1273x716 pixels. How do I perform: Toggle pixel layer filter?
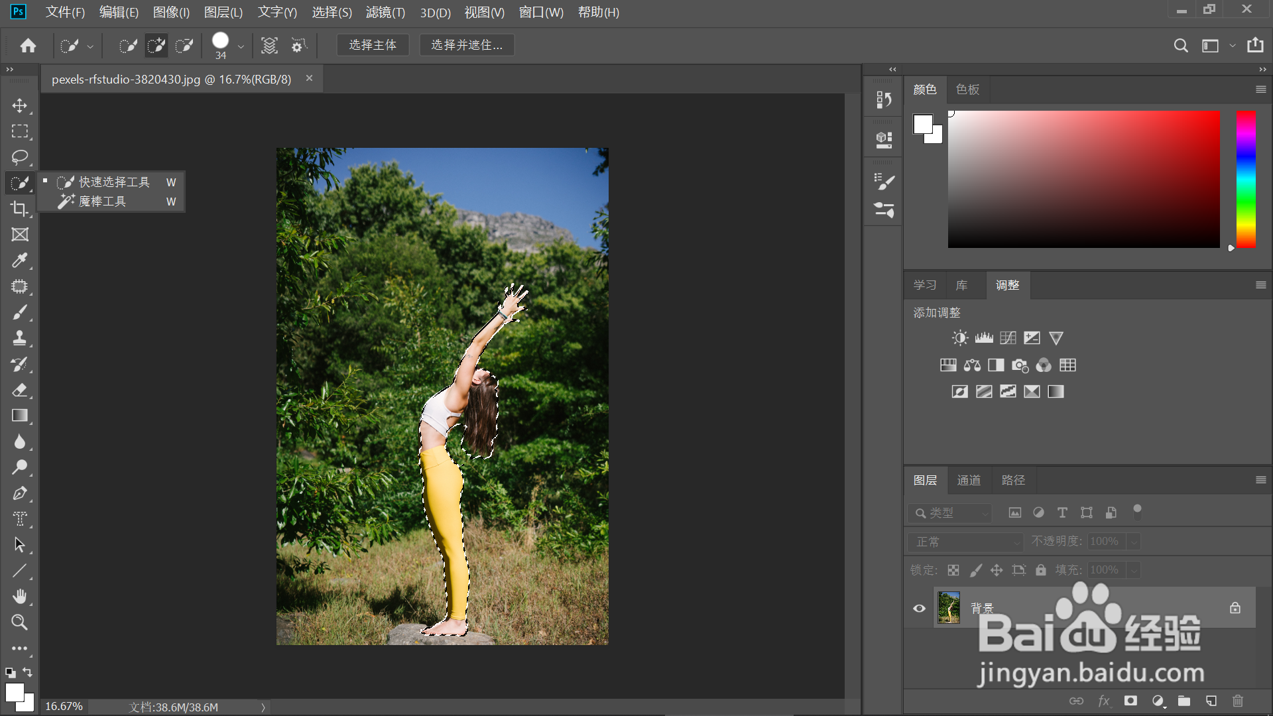coord(1014,512)
